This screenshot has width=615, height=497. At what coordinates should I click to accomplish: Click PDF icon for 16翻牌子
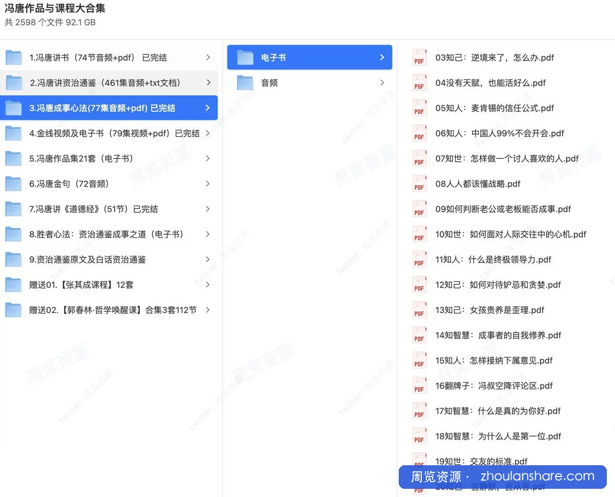[420, 385]
